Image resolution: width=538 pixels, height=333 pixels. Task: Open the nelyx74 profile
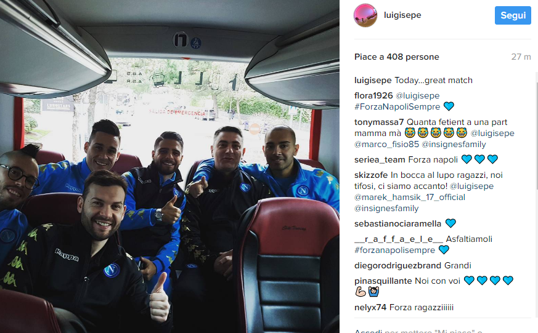point(370,307)
